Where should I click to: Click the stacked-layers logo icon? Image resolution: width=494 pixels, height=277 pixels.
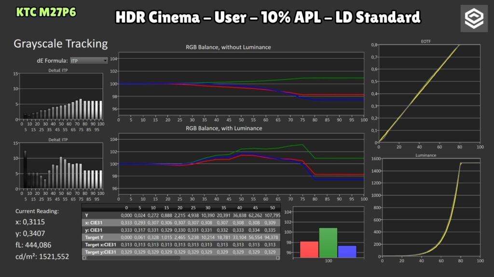point(474,19)
